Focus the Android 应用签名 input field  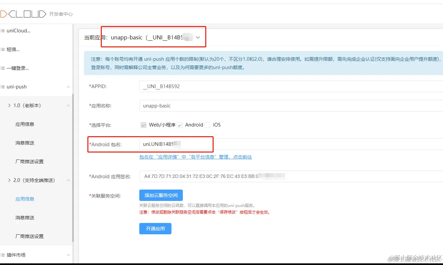click(x=291, y=176)
